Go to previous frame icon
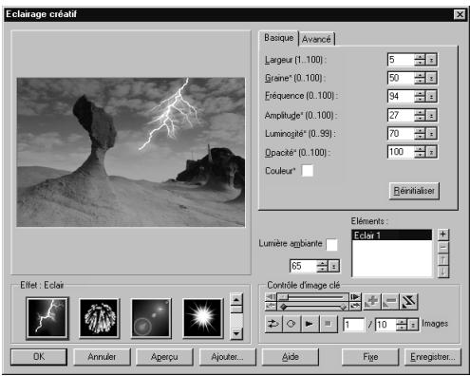 click(271, 297)
